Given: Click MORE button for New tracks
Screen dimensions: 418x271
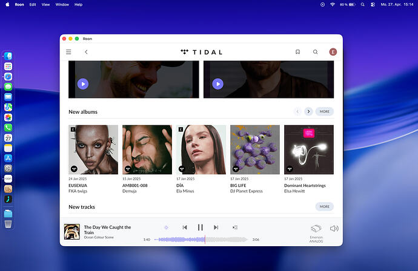Looking at the screenshot, I should point(325,207).
